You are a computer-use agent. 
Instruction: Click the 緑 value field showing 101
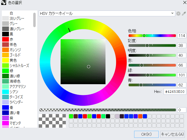click(182, 75)
